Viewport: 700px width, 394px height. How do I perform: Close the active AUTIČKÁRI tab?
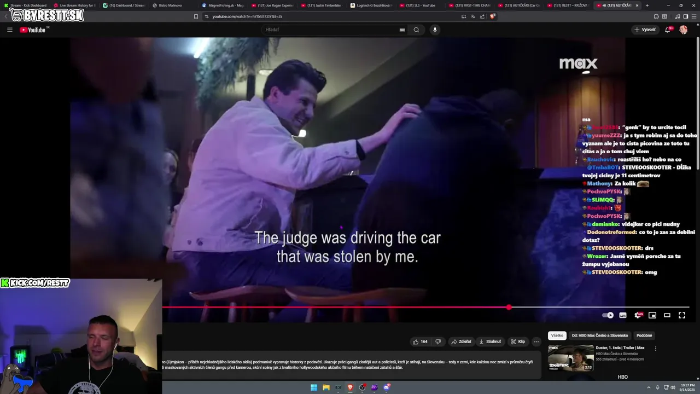point(637,5)
